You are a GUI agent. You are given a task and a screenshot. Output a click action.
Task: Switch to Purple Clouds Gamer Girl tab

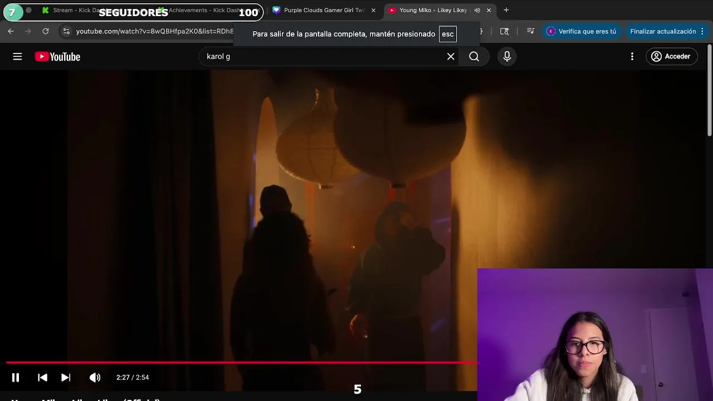tap(323, 10)
